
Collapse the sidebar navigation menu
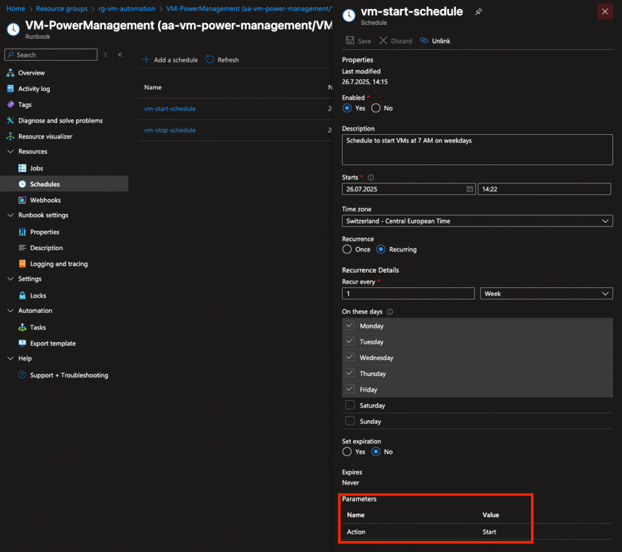(120, 55)
